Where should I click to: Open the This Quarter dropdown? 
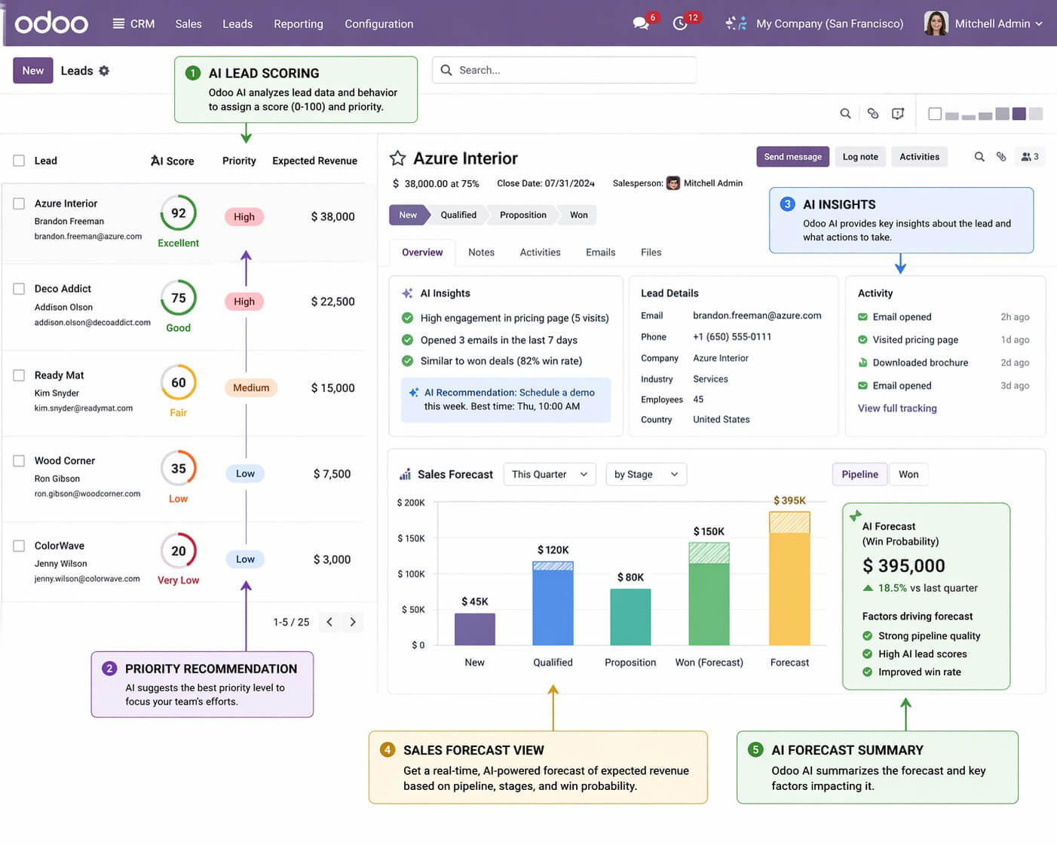coord(549,474)
